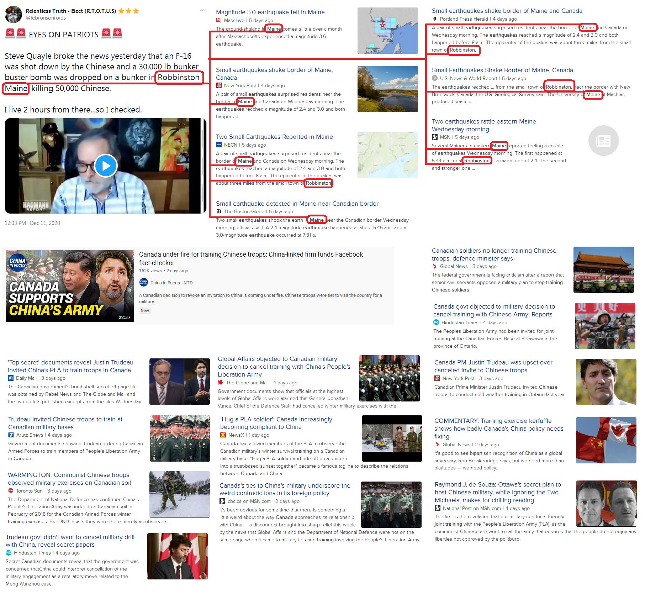This screenshot has height=599, width=661.
Task: Click the National Post on MSN.com icon
Action: (x=437, y=508)
